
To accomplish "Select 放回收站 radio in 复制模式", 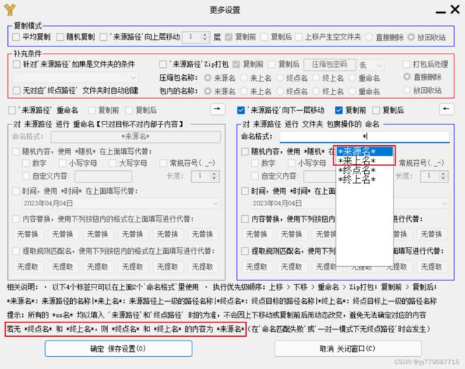I will pyautogui.click(x=411, y=37).
